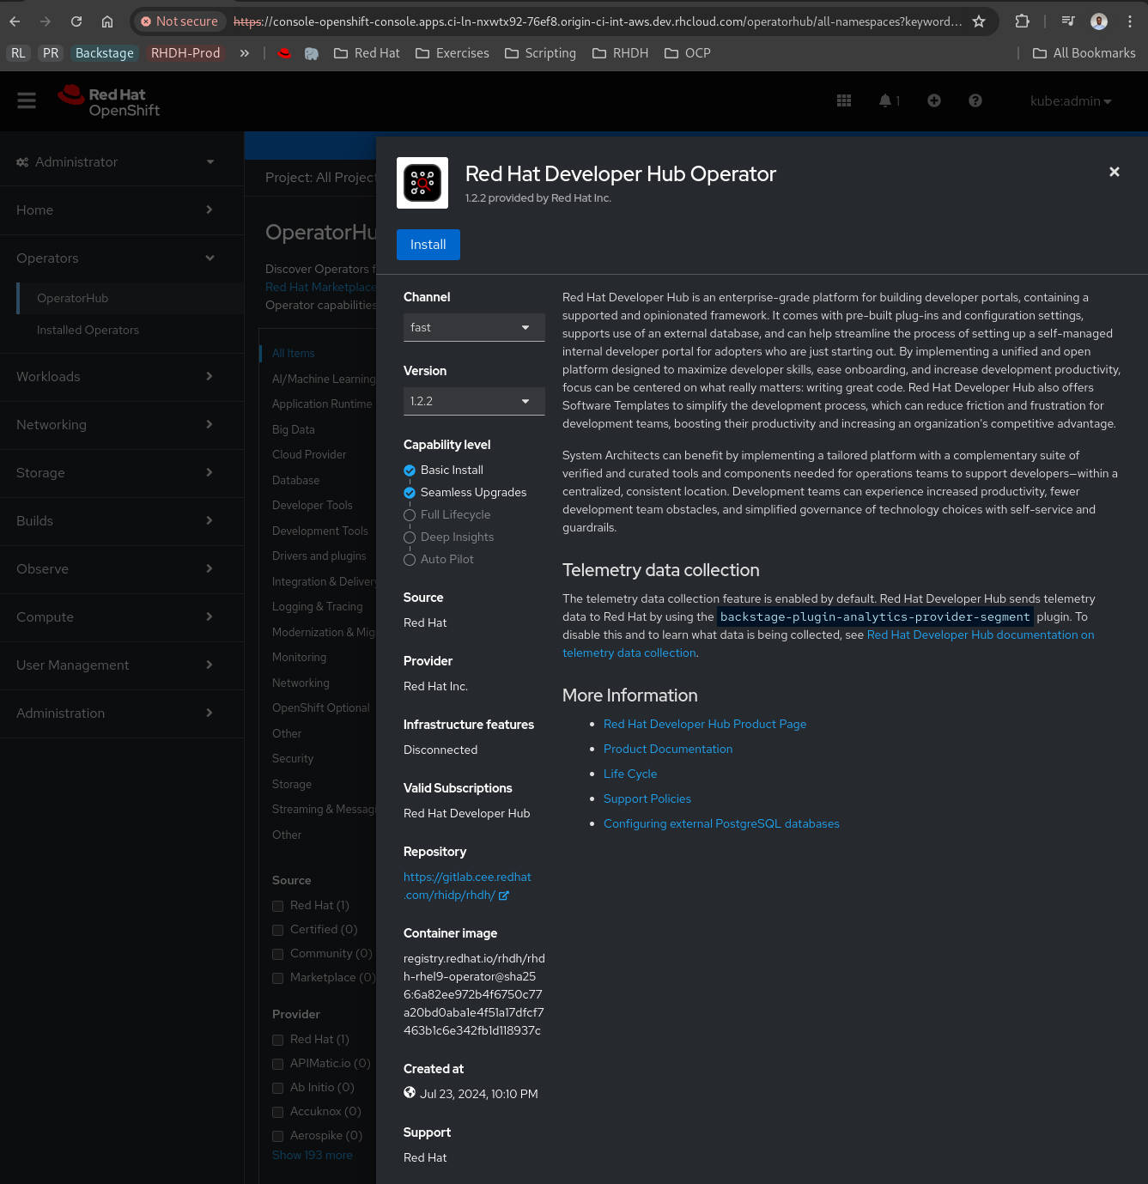Open the browser extensions puzzle icon
The width and height of the screenshot is (1148, 1184).
pos(1022,21)
